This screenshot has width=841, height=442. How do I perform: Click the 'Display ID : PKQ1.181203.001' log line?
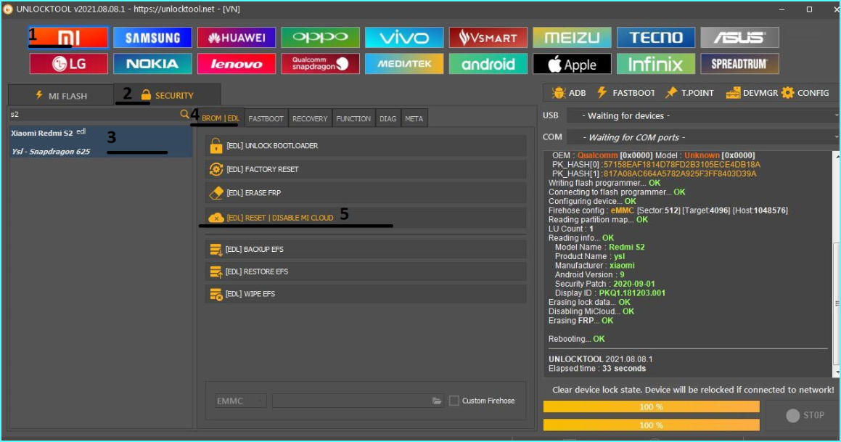coord(610,293)
